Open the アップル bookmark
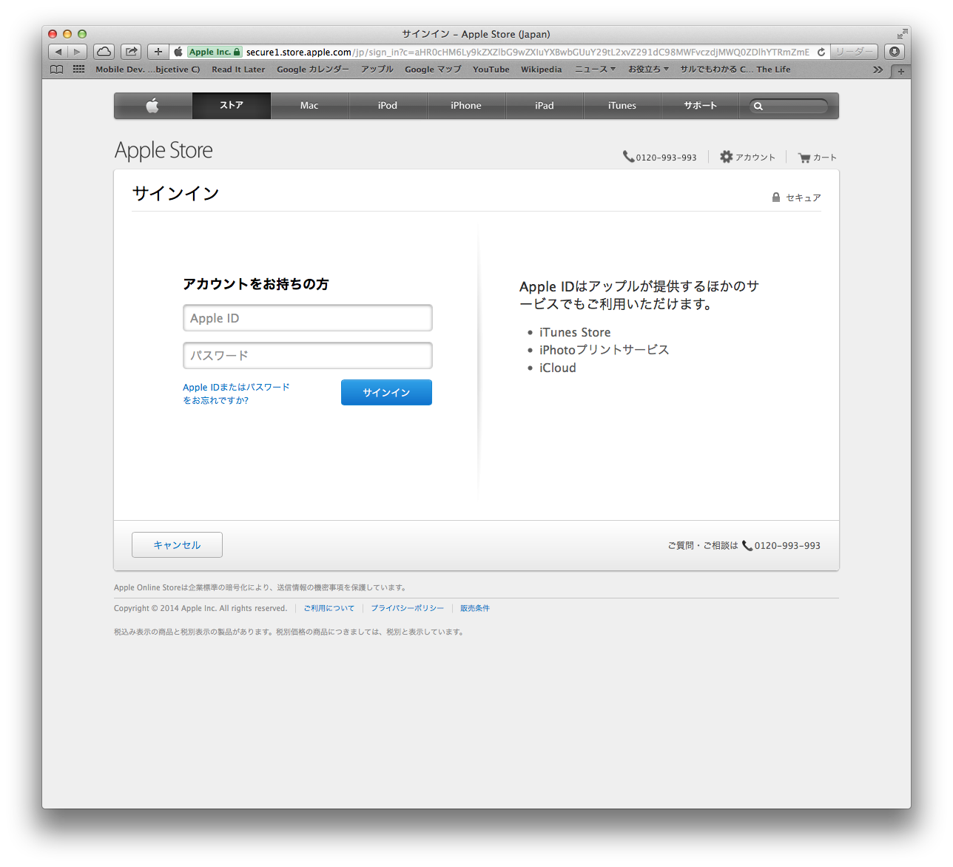This screenshot has height=867, width=953. coord(377,70)
